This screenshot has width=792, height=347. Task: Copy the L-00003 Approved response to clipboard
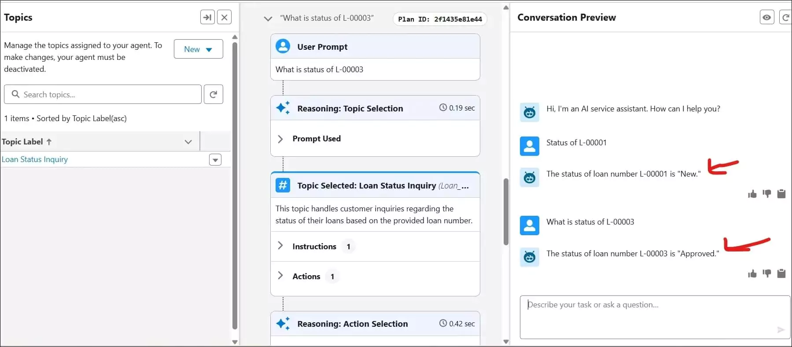click(x=781, y=274)
